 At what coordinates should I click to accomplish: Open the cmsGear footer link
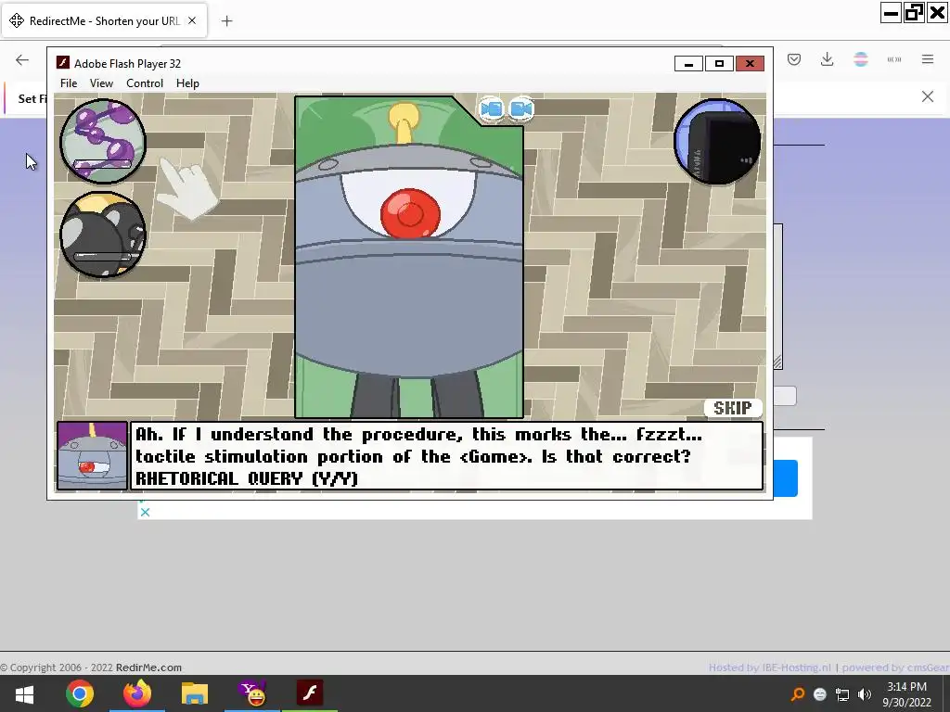[927, 667]
